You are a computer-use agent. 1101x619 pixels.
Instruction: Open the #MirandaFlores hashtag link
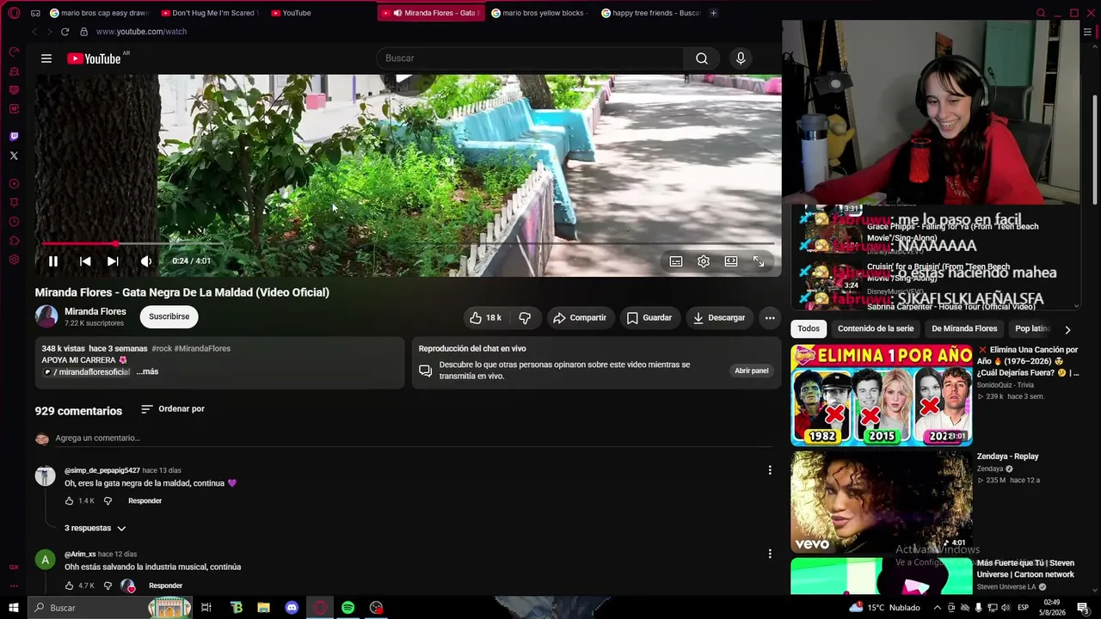tap(202, 349)
